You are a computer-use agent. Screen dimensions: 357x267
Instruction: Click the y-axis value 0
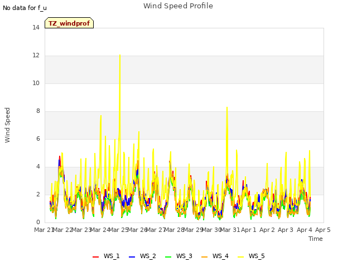tap(38, 222)
